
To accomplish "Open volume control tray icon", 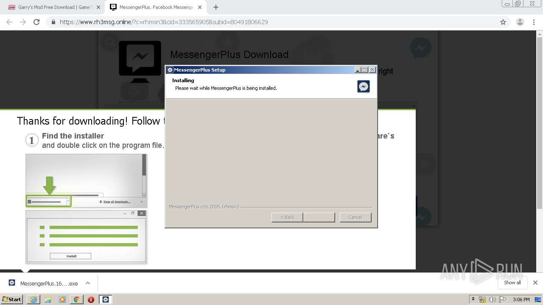I will pos(493,299).
